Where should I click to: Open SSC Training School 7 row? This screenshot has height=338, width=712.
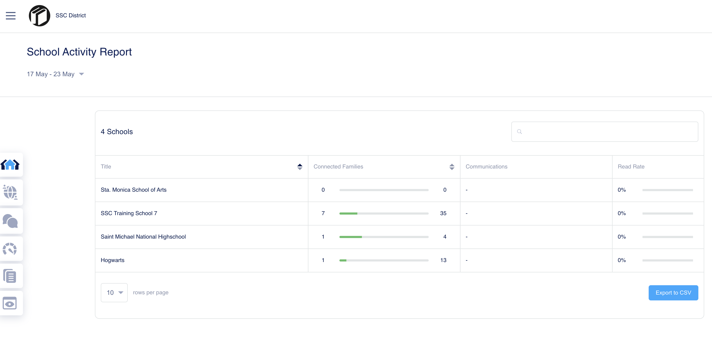(x=129, y=214)
